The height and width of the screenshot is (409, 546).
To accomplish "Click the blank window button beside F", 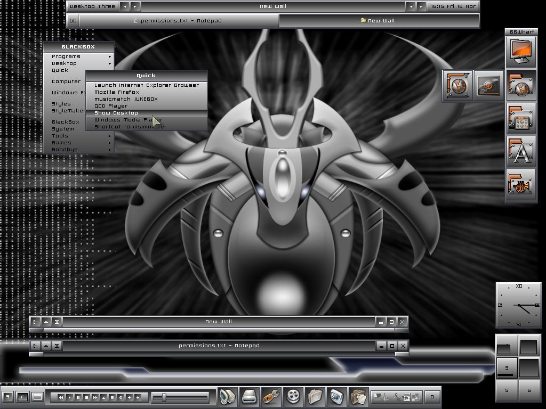I will point(37,397).
